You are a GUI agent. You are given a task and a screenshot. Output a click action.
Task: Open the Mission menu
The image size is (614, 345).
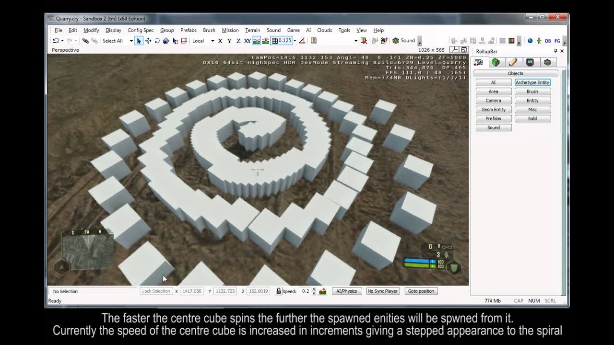click(230, 30)
